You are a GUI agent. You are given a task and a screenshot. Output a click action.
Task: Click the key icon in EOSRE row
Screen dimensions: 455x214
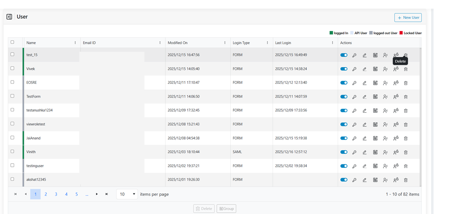[x=354, y=83]
